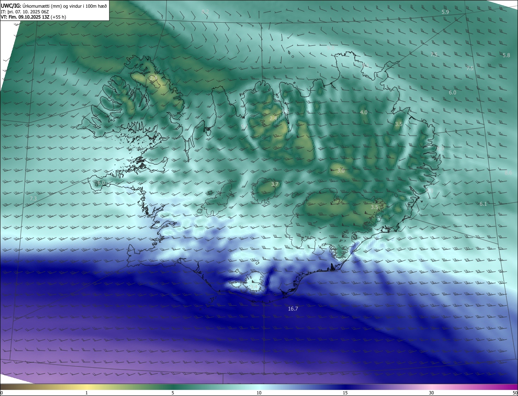Click the 7.3 value label on the map
518x396 pixels.
(x=33, y=198)
